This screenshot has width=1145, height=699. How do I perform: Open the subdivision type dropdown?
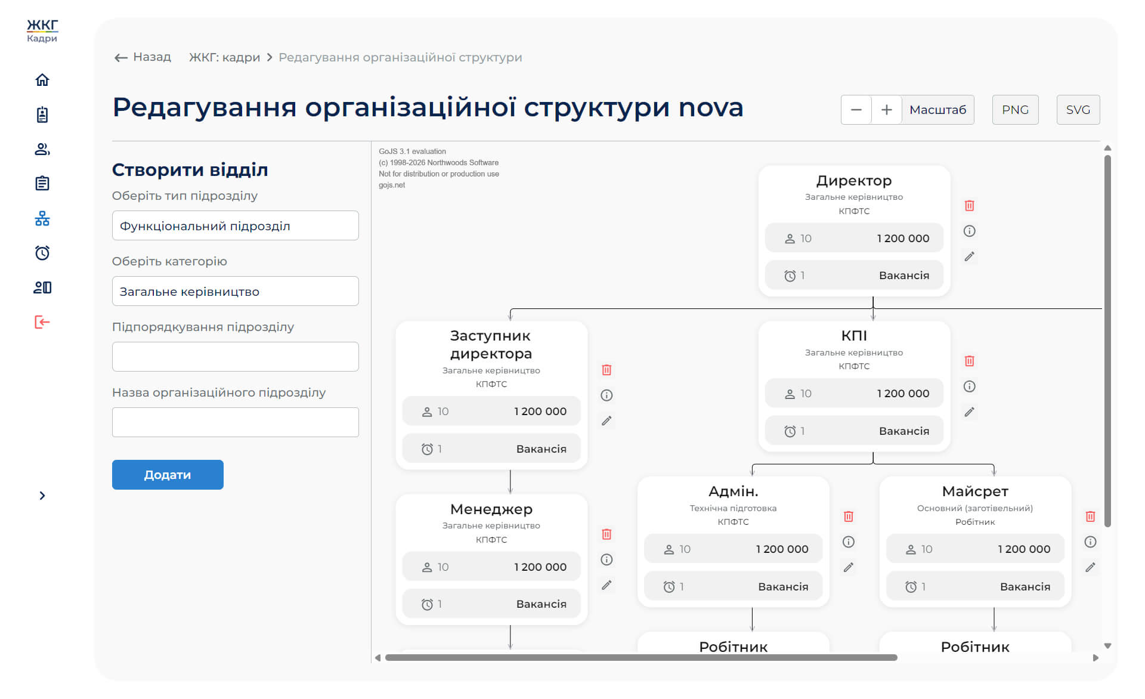pos(235,226)
